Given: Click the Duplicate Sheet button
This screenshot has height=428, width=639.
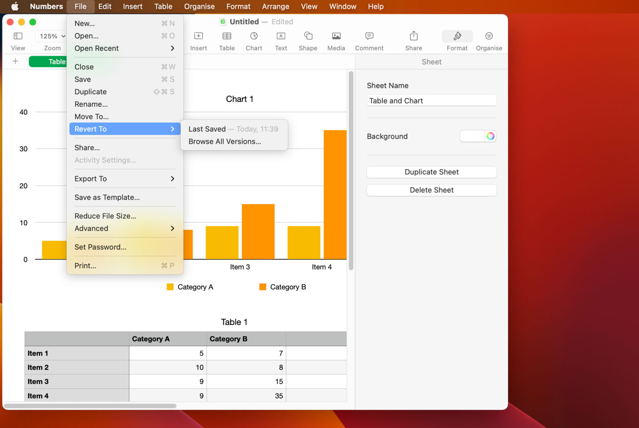Looking at the screenshot, I should tap(431, 172).
